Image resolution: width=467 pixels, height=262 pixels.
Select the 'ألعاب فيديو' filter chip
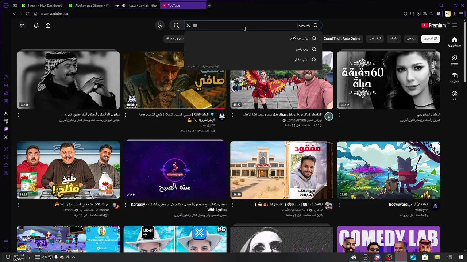[375, 39]
